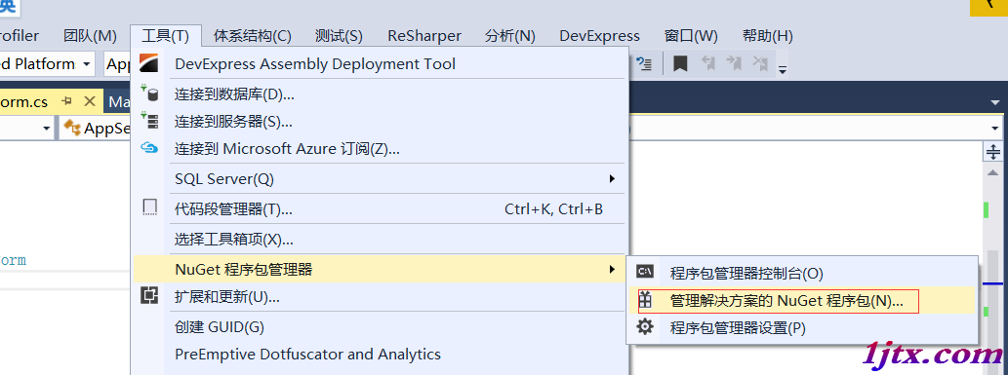The image size is (1008, 375).
Task: Click the AppSe class navigation icon
Action: 72,128
